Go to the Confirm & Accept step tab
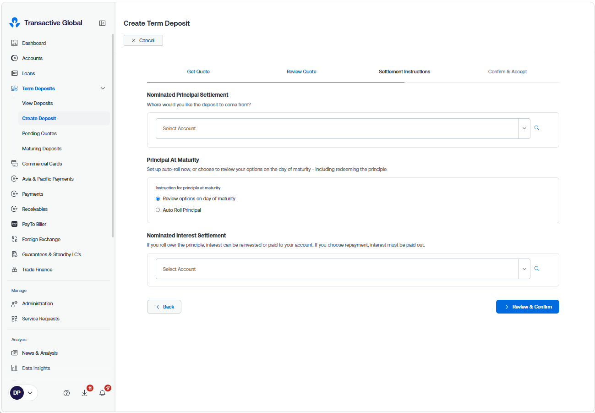The width and height of the screenshot is (595, 413). [508, 72]
